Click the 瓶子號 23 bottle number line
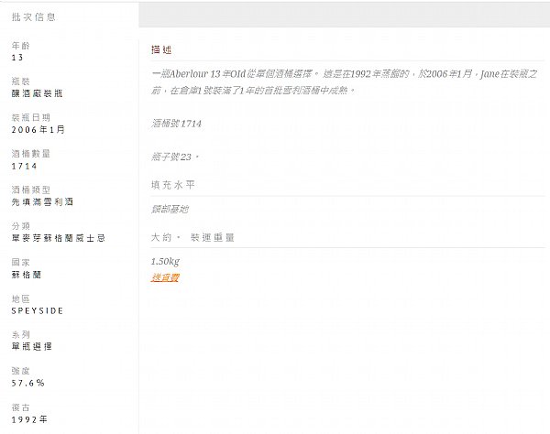 click(x=175, y=157)
